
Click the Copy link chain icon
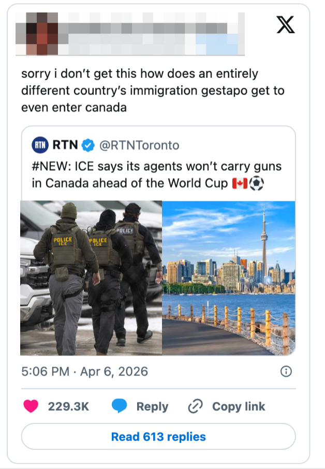click(x=195, y=406)
